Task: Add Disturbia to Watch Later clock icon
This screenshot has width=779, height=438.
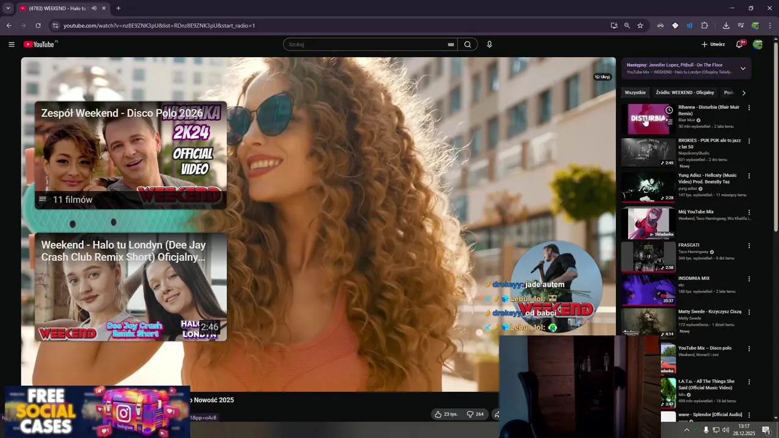Action: [669, 110]
